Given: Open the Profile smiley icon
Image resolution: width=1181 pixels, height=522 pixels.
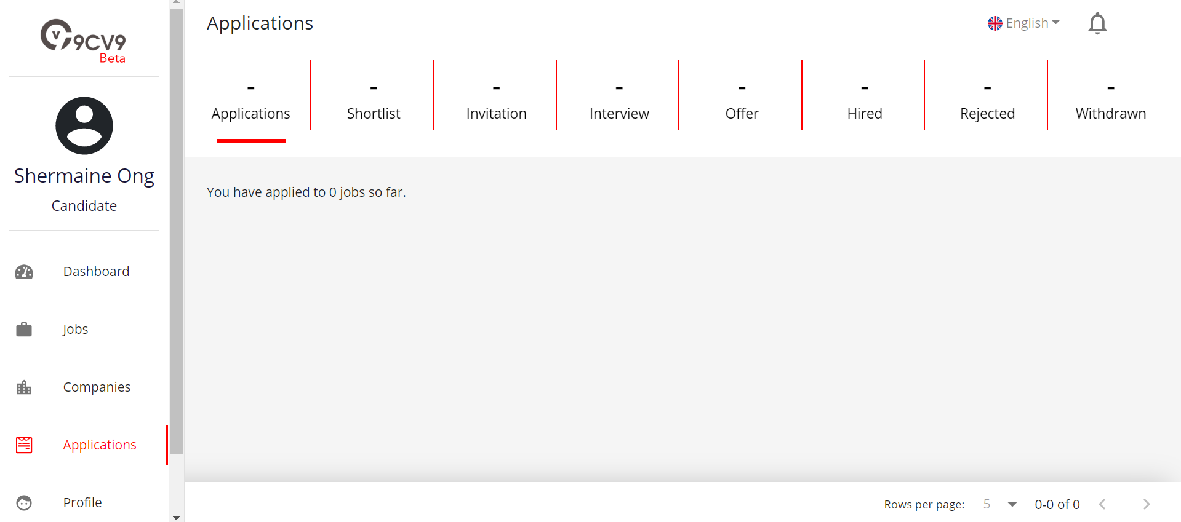Looking at the screenshot, I should tap(23, 502).
